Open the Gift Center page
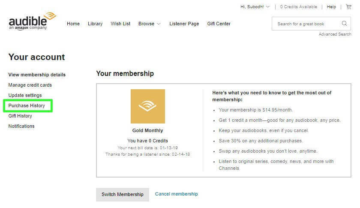The height and width of the screenshot is (208, 360). [219, 24]
